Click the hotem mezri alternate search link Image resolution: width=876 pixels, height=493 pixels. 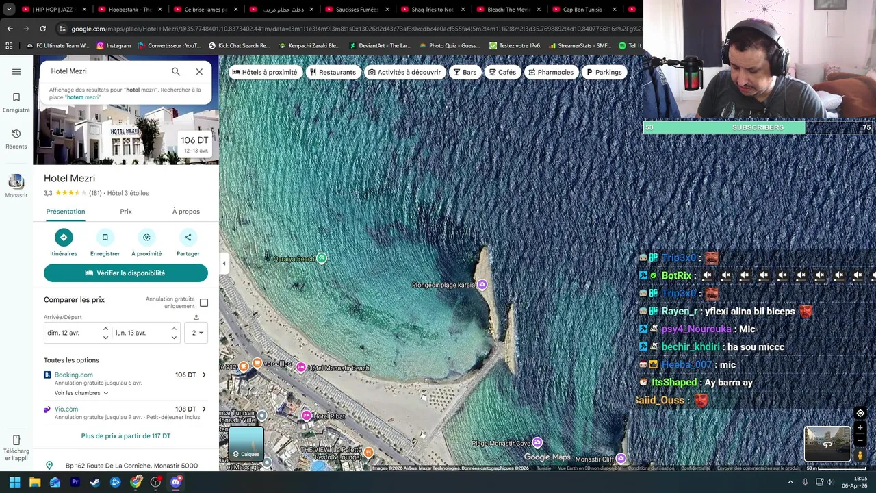click(x=83, y=97)
